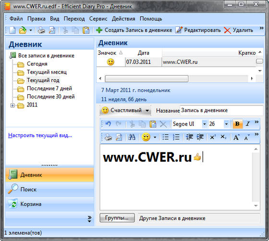Screen dimensions: 269x241
Task: Expand main toolbar overflow chevron
Action: [x=261, y=28]
